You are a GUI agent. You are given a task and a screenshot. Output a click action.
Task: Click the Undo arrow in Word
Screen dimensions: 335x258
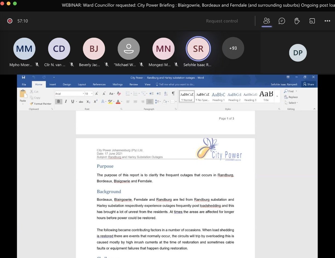click(34, 77)
